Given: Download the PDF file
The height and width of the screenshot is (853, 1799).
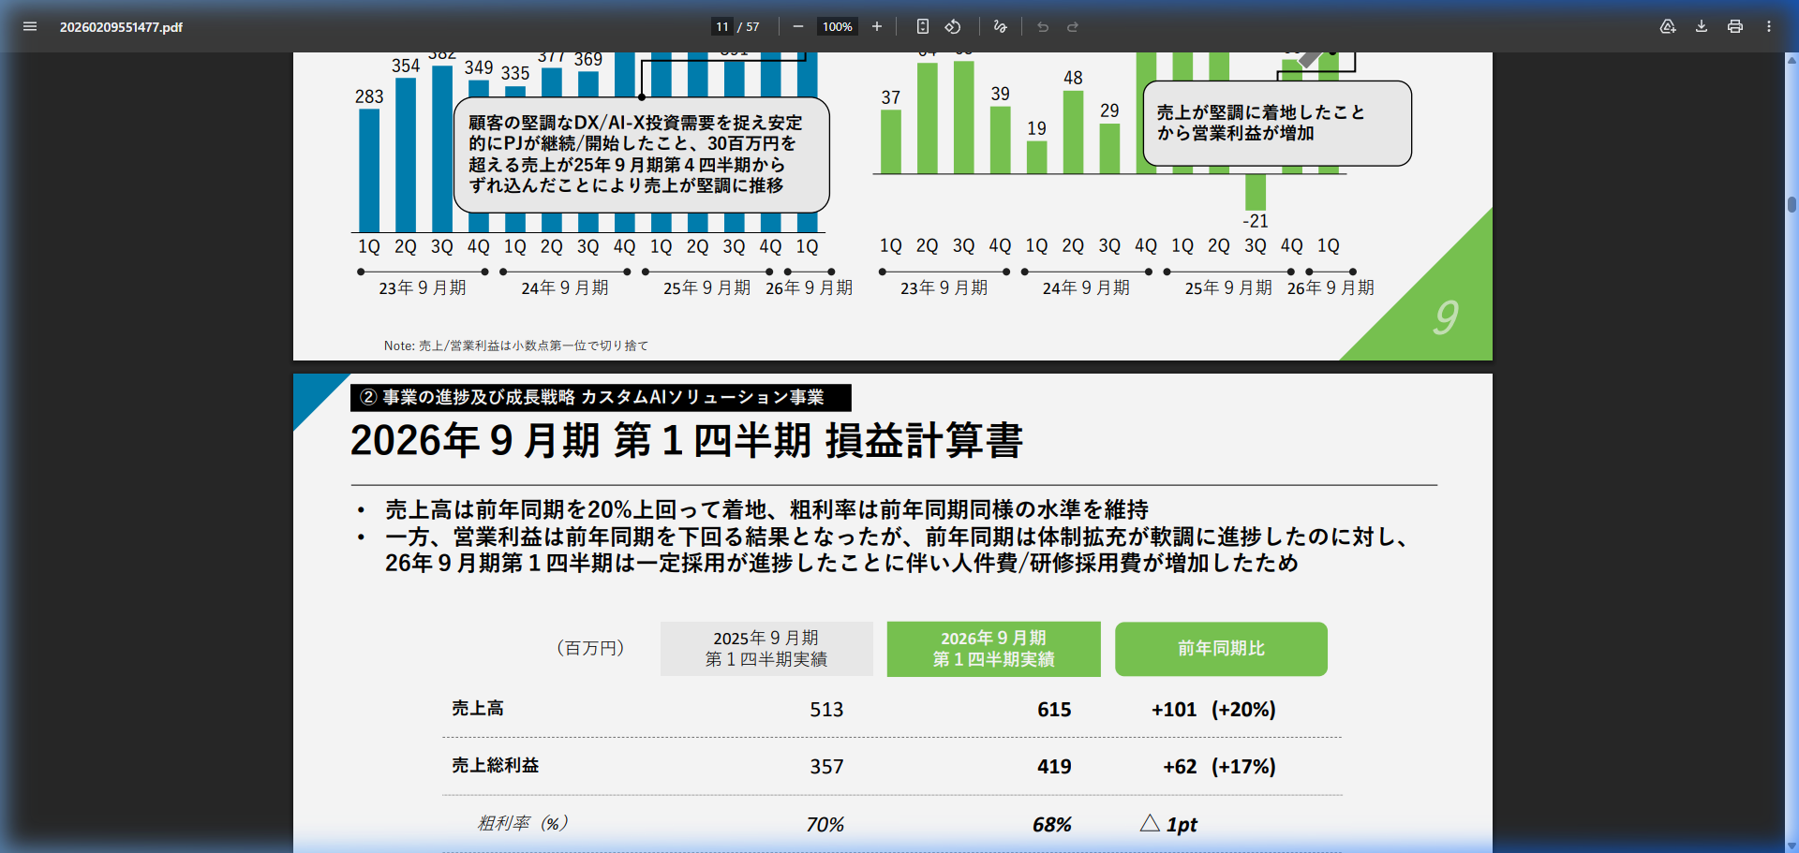Looking at the screenshot, I should (x=1700, y=26).
